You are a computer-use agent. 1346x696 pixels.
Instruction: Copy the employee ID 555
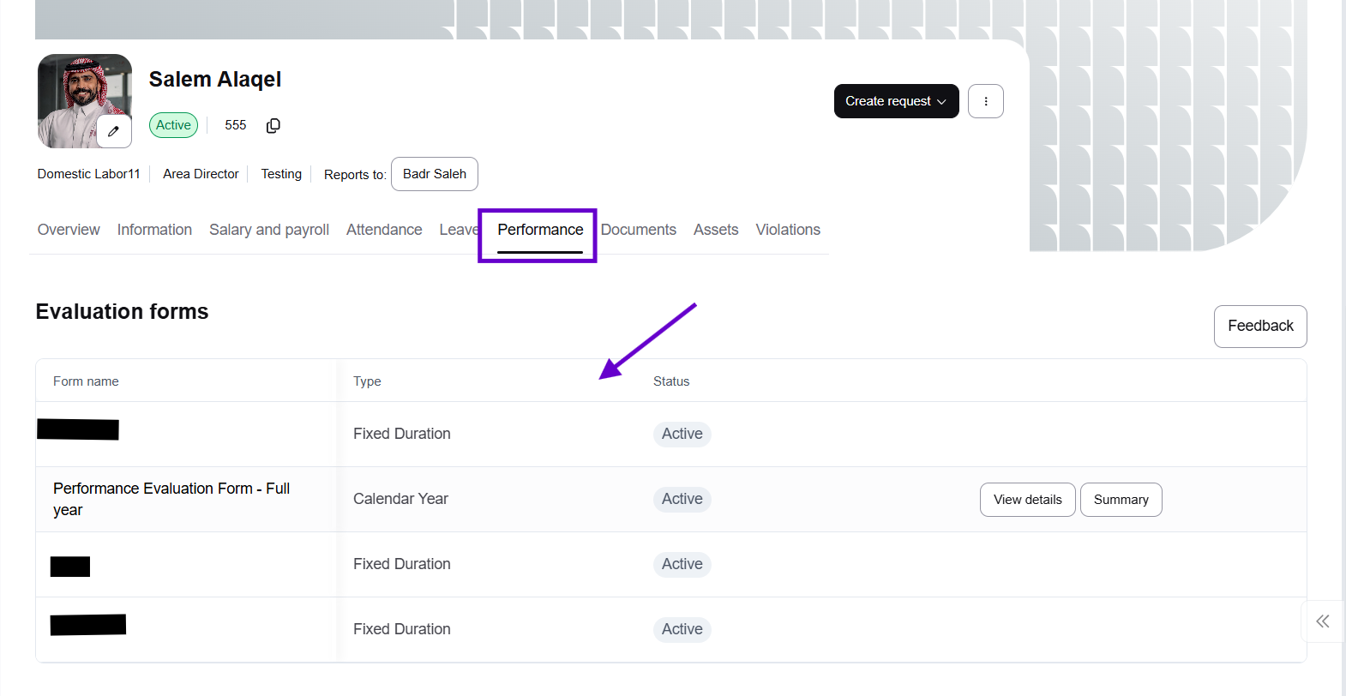[273, 126]
